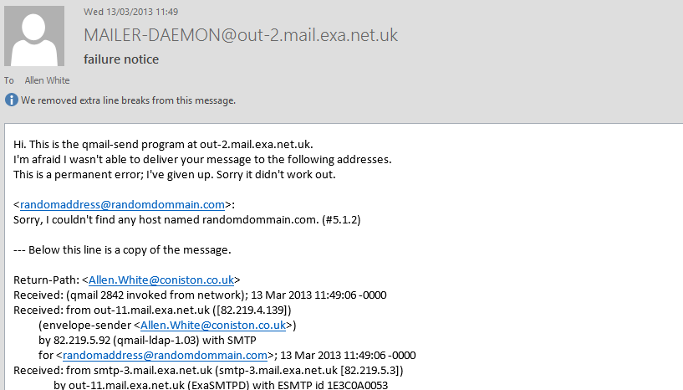The width and height of the screenshot is (683, 390).
Task: Click the 'failure notice' subject line
Action: tap(121, 59)
